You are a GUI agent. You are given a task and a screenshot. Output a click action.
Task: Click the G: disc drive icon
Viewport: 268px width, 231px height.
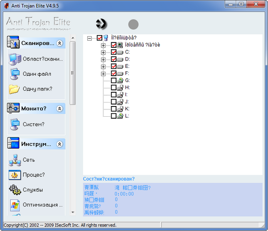pyautogui.click(x=120, y=81)
